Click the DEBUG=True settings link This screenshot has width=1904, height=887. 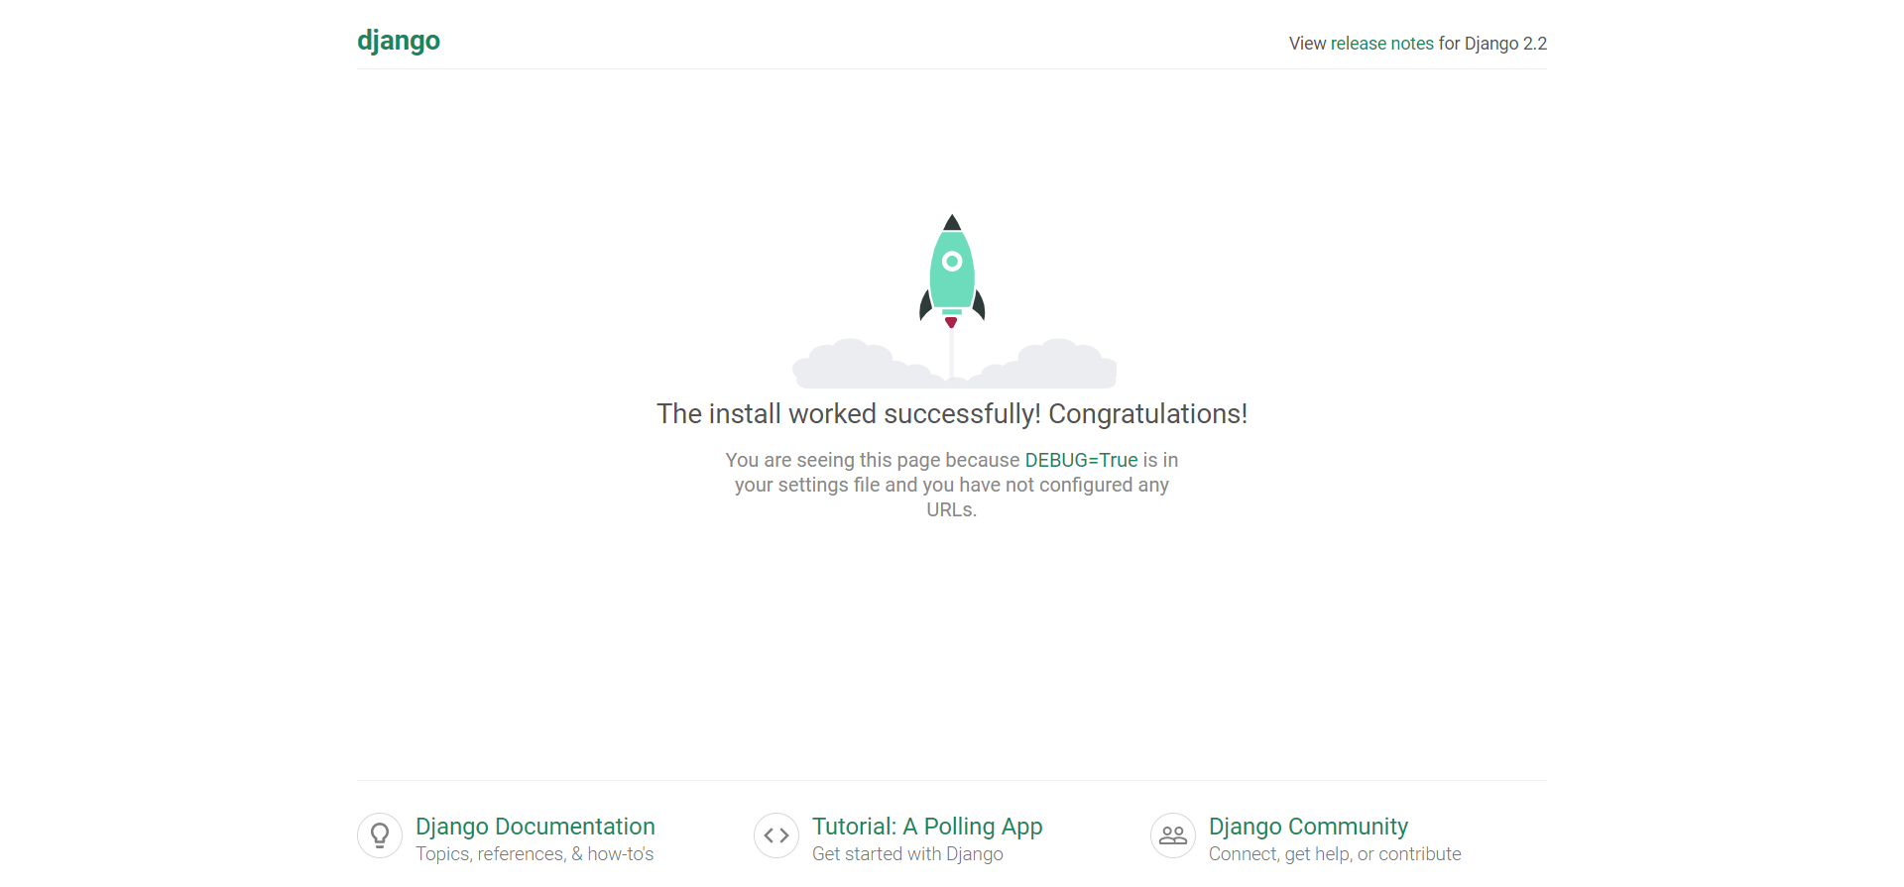(1081, 460)
